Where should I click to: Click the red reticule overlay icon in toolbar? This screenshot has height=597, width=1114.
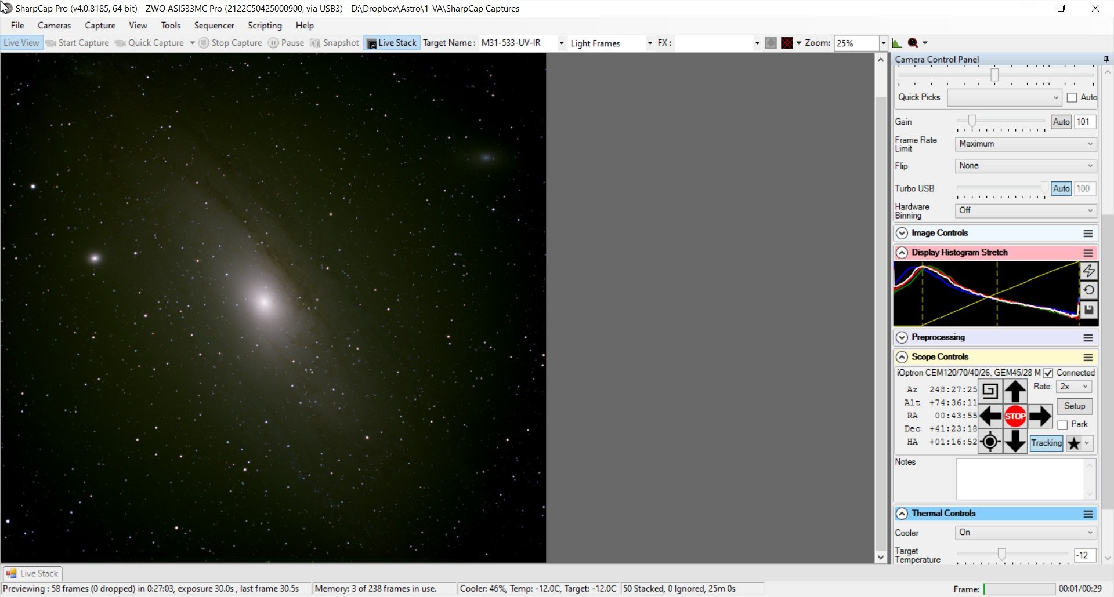[x=787, y=43]
